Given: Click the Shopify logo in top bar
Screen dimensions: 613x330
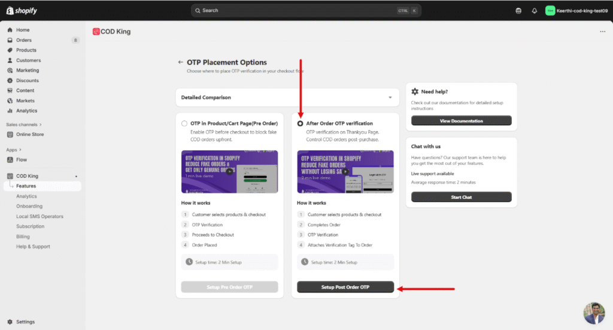Looking at the screenshot, I should (x=22, y=10).
